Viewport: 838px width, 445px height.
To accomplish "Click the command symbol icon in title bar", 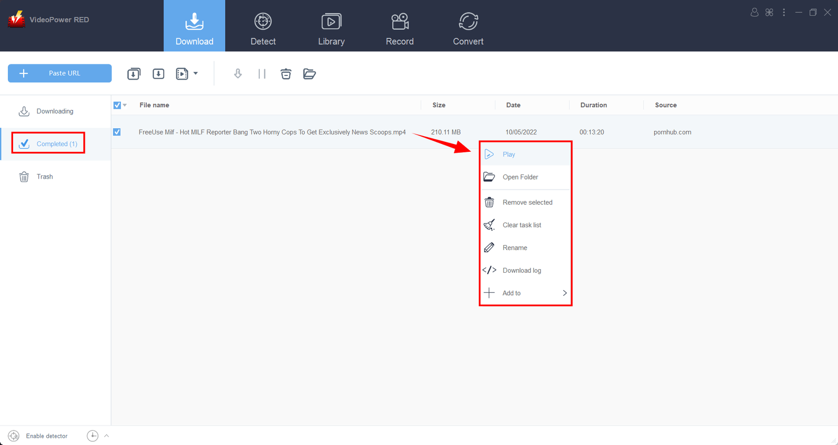I will 769,12.
